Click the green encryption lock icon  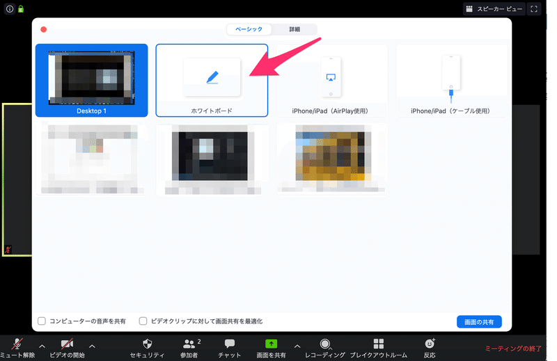click(21, 9)
